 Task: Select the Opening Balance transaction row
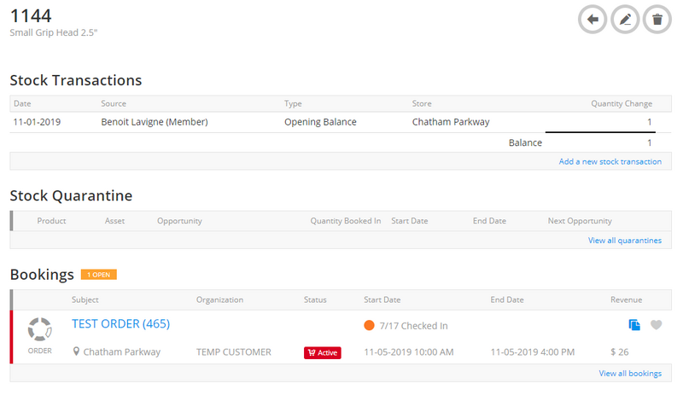coord(320,122)
